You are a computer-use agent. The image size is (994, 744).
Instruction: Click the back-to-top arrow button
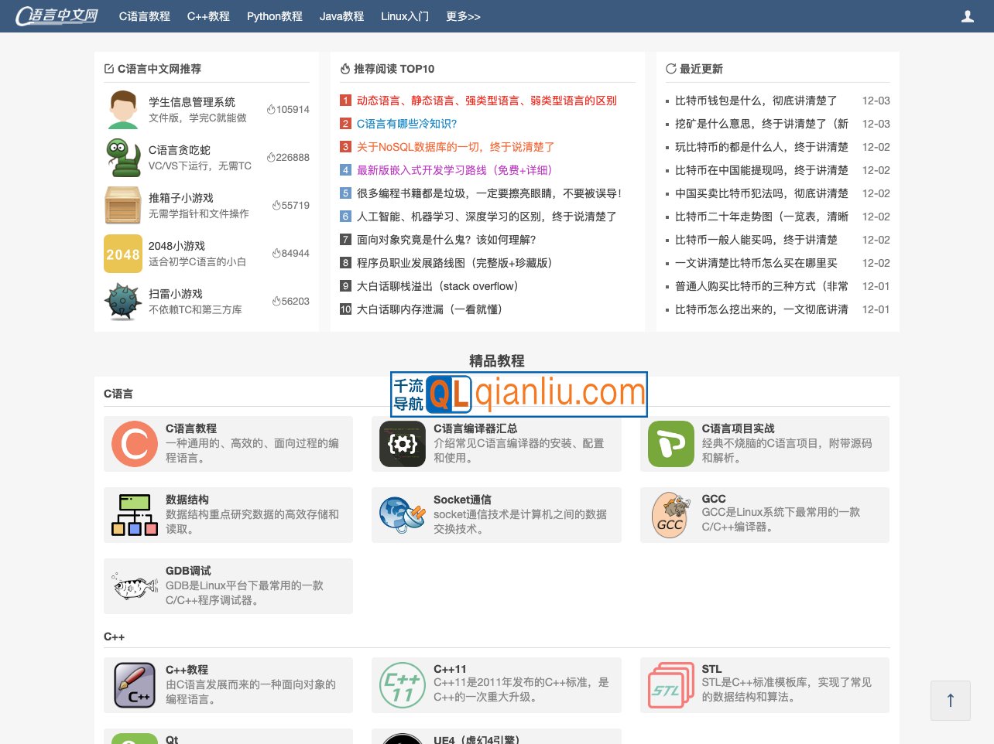pos(951,701)
